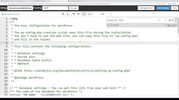Go to previous search match
Viewport: 179px width, 100px height.
tap(159, 20)
